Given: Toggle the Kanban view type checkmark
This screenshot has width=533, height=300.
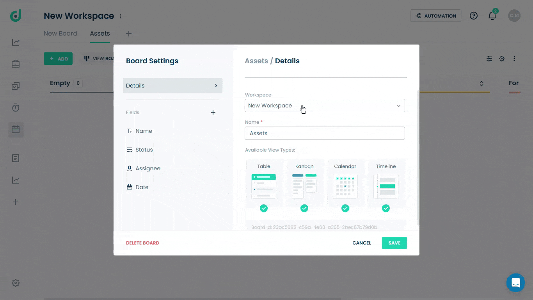Looking at the screenshot, I should pos(304,208).
